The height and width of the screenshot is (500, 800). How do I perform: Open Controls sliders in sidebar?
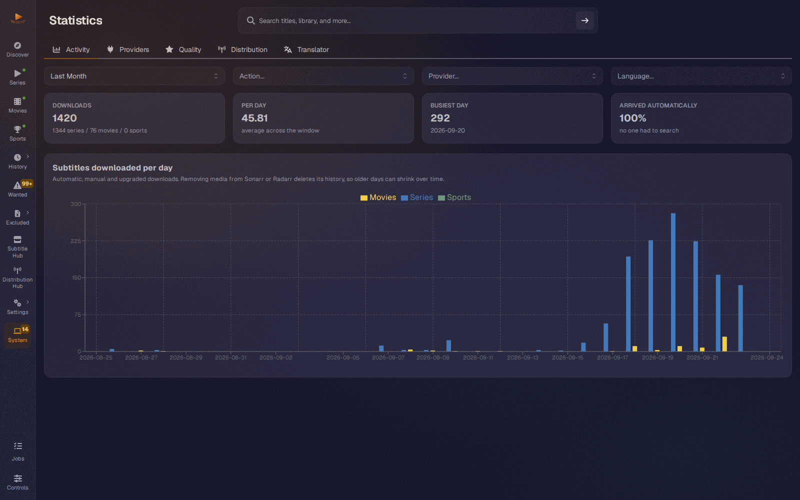tap(17, 482)
